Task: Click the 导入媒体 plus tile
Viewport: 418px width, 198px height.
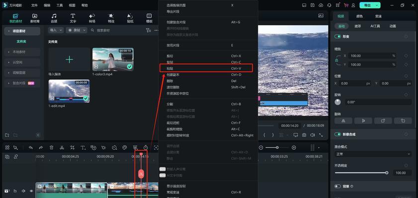Action: pos(69,59)
